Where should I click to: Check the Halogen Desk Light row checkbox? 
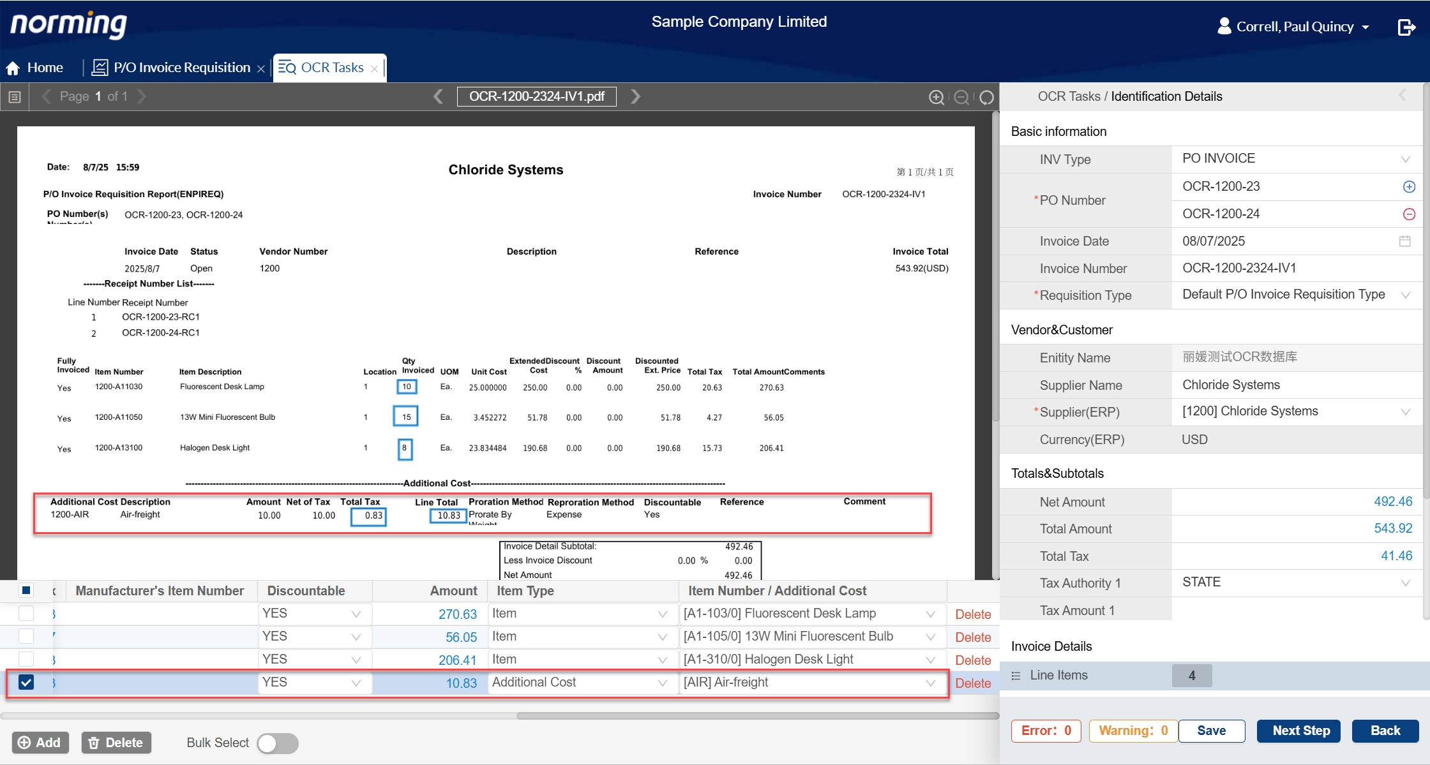click(x=26, y=660)
